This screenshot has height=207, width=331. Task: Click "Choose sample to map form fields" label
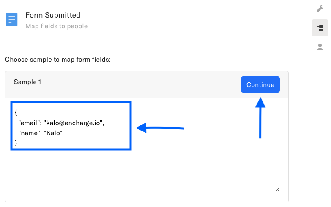click(x=57, y=60)
